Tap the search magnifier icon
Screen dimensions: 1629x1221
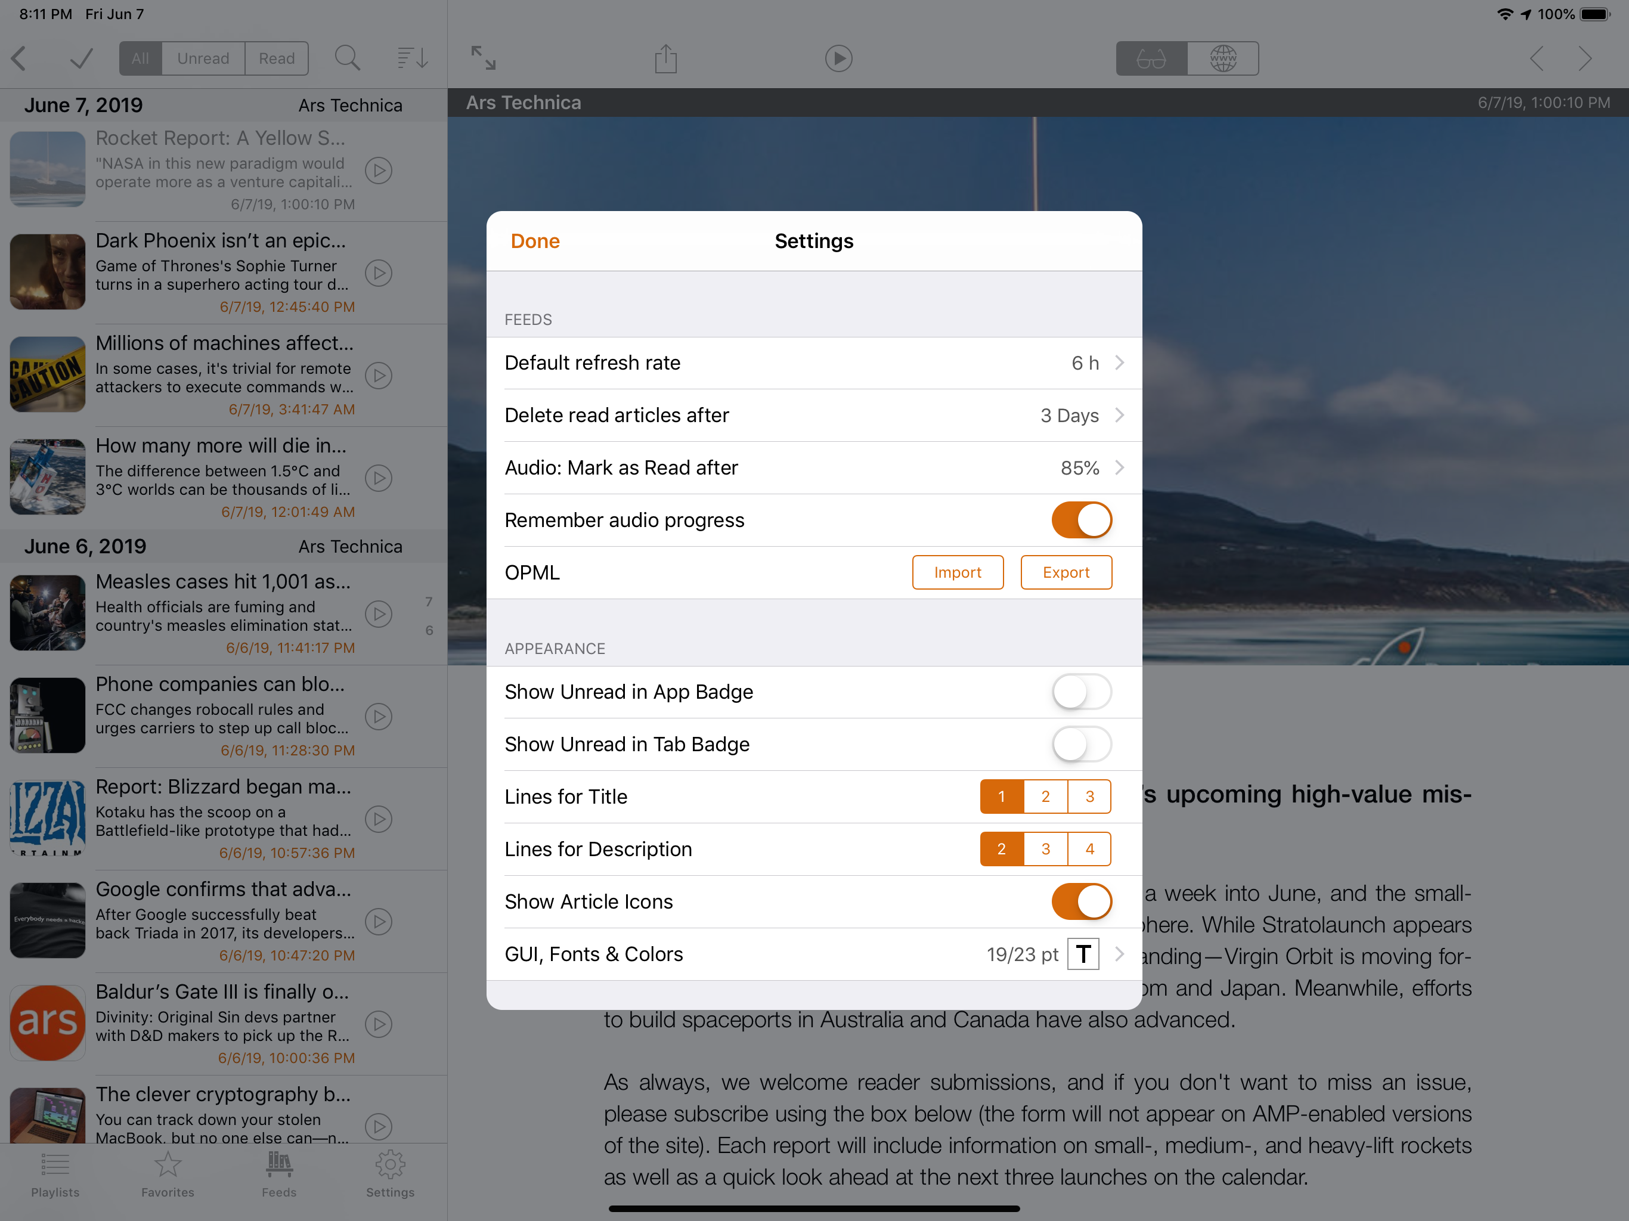pyautogui.click(x=347, y=58)
